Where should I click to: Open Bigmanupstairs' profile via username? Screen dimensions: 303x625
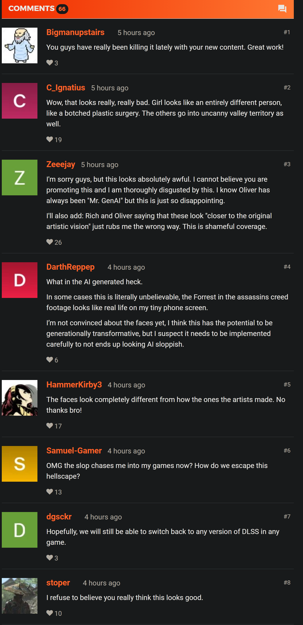pos(75,32)
